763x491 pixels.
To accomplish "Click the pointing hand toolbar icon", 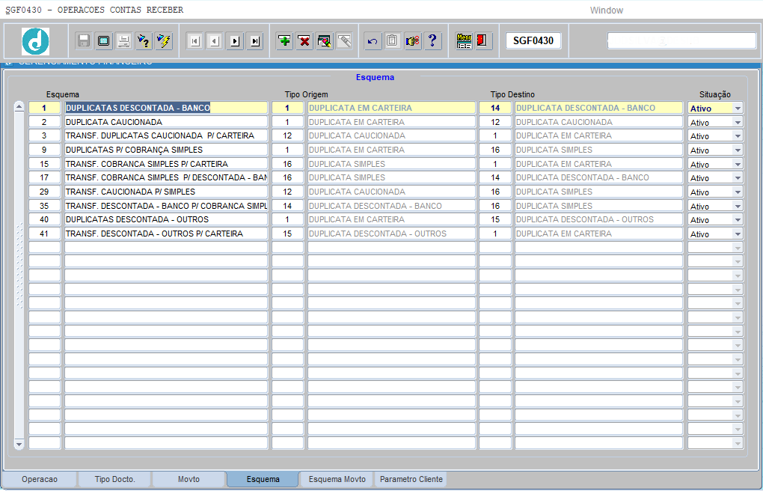I will coord(413,41).
